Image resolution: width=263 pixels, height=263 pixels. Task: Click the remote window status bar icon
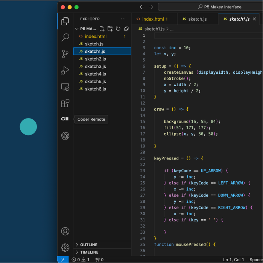coord(63,260)
